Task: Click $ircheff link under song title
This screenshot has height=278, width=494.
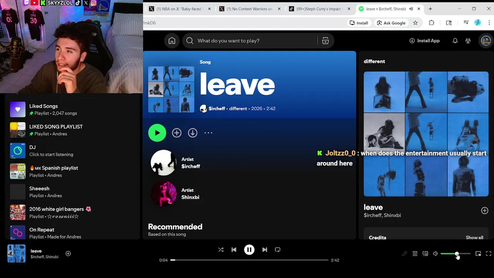Action: point(217,108)
